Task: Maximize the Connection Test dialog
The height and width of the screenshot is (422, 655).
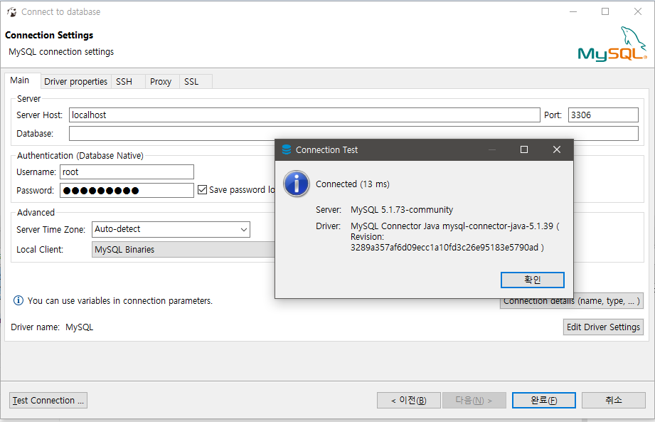Action: (524, 149)
